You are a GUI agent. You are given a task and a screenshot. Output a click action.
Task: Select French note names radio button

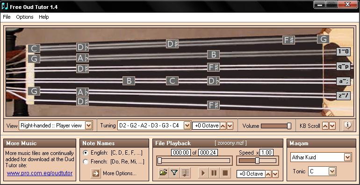point(86,162)
